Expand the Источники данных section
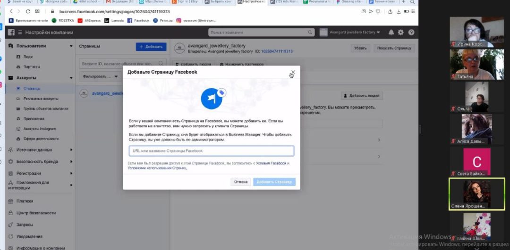 click(x=71, y=150)
